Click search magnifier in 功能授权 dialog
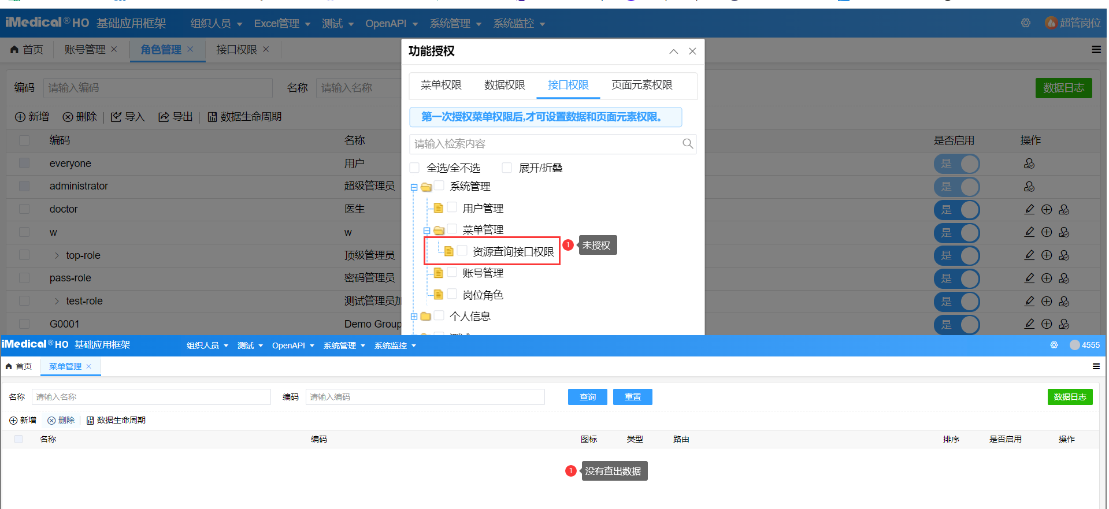The image size is (1109, 509). (x=688, y=143)
